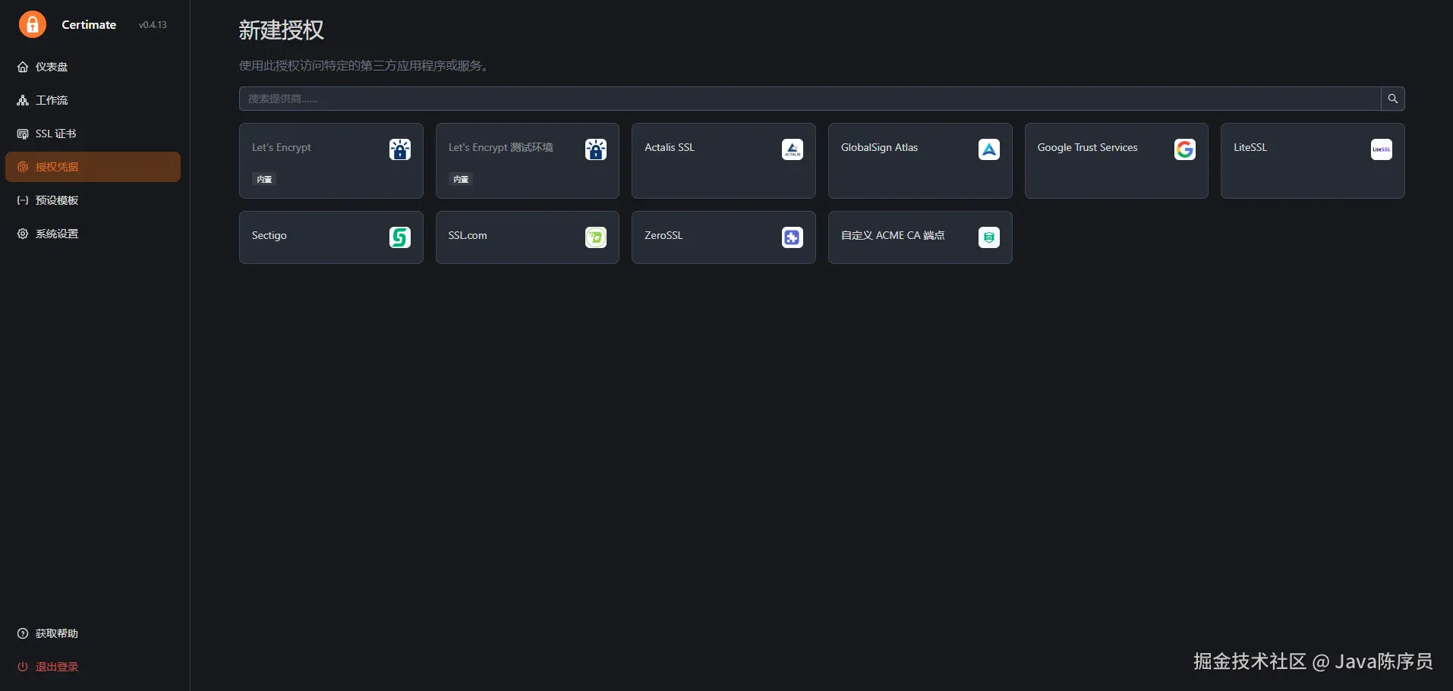Open the 仪表盘 dashboard menu
1453x691 pixels.
pyautogui.click(x=93, y=67)
